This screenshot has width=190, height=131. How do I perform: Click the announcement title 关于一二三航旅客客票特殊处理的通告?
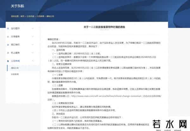(x=104, y=27)
